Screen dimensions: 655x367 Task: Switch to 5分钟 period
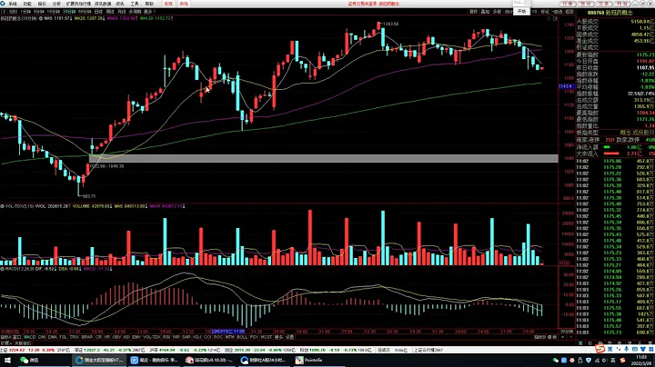[x=39, y=12]
